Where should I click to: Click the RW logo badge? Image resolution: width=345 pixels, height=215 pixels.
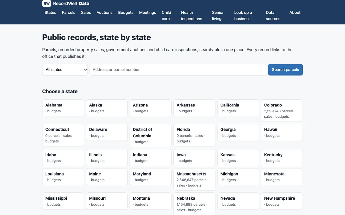[x=47, y=3]
